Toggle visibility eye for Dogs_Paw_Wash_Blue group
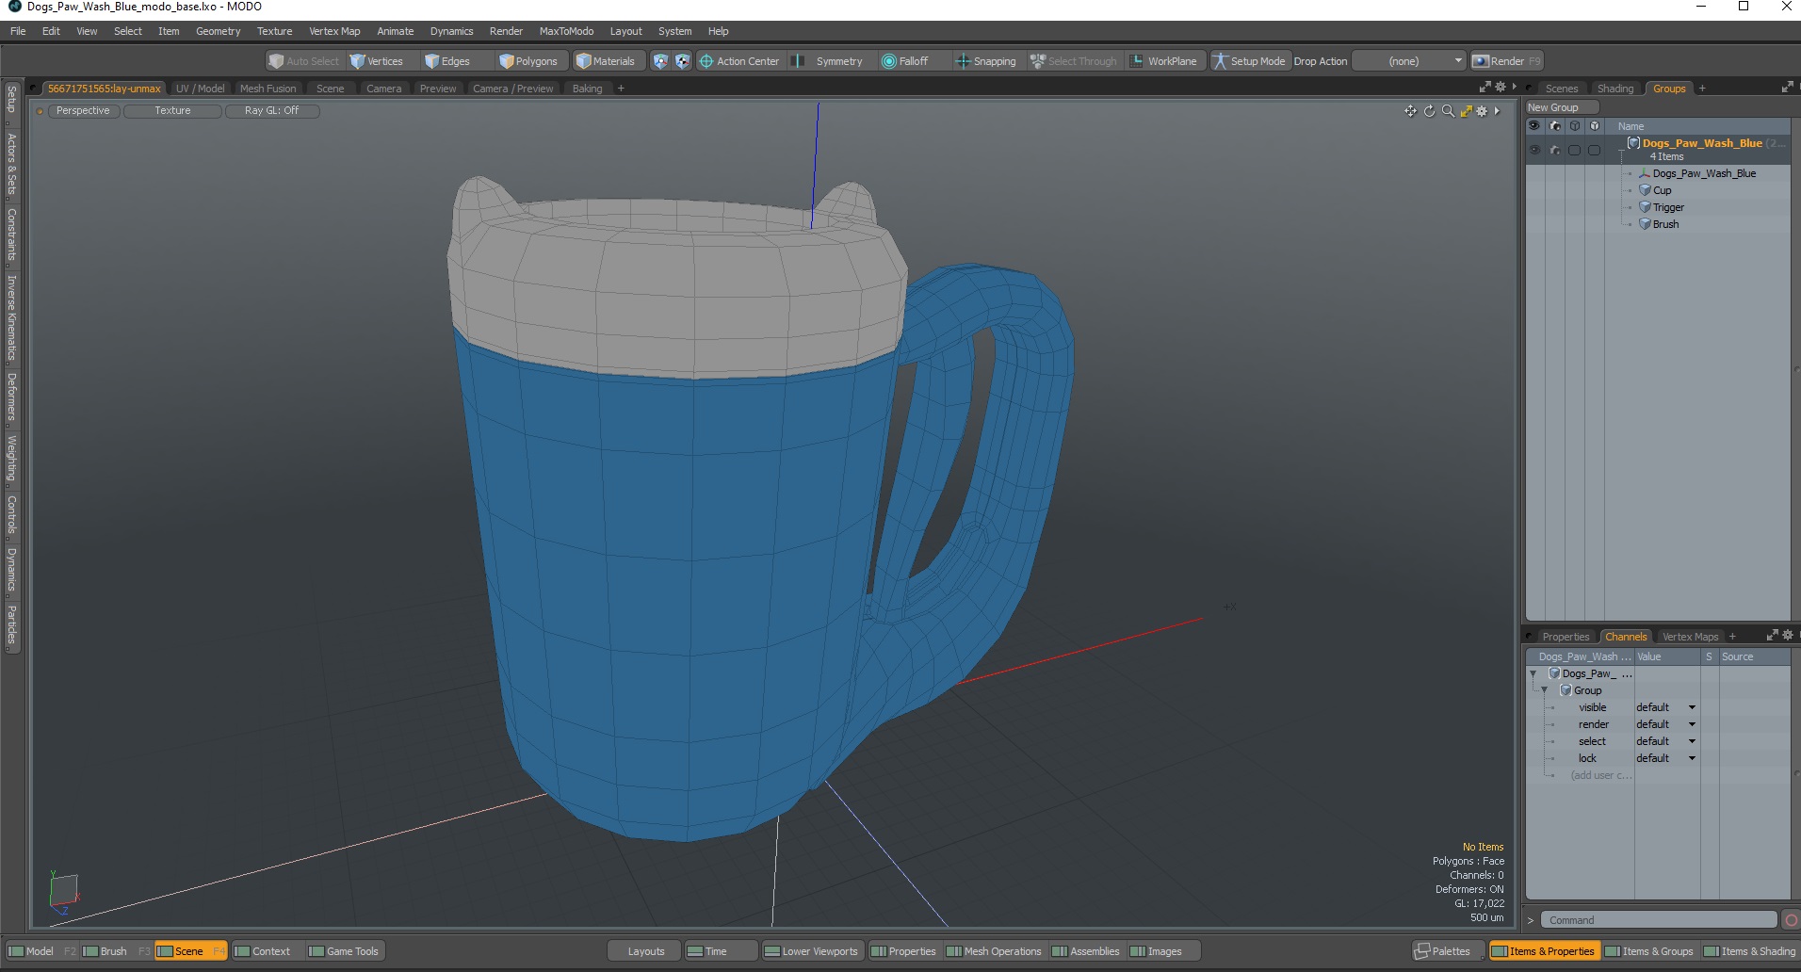 [x=1534, y=150]
